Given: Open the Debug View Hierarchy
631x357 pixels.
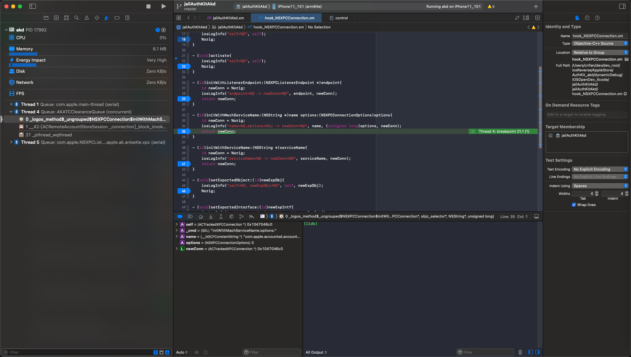Looking at the screenshot, I should [x=231, y=216].
